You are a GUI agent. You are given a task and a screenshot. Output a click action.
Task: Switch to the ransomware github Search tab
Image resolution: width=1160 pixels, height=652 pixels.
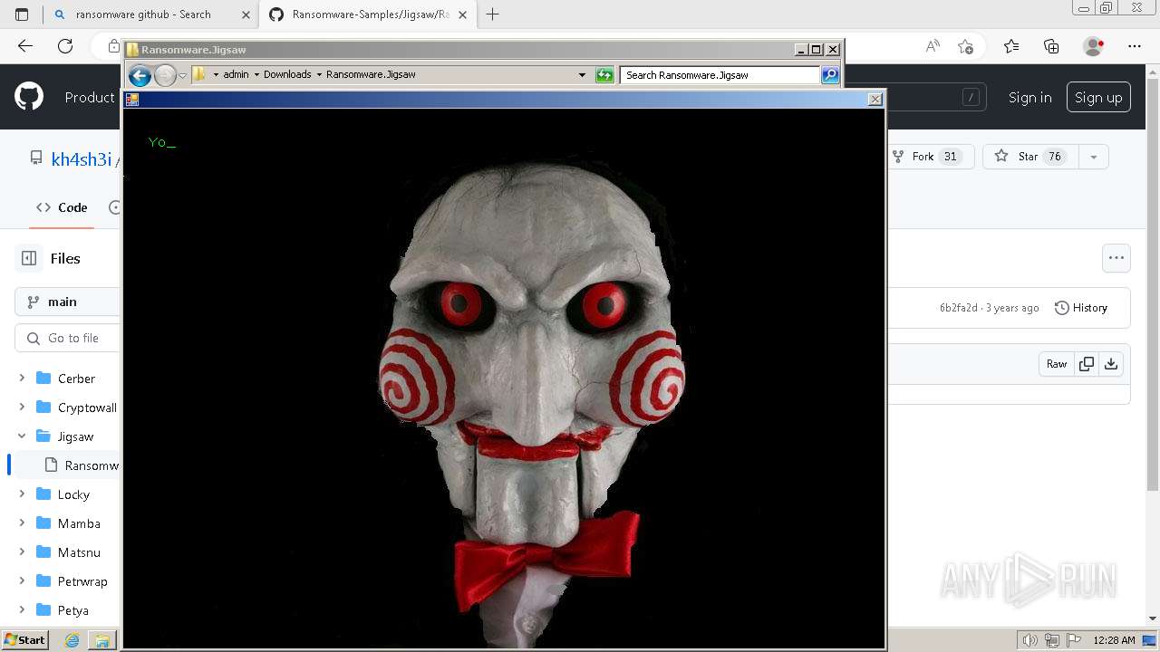(151, 14)
